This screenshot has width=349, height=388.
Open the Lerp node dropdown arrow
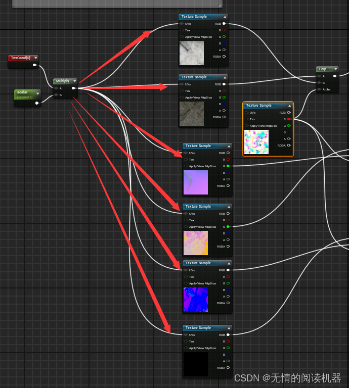(336, 69)
